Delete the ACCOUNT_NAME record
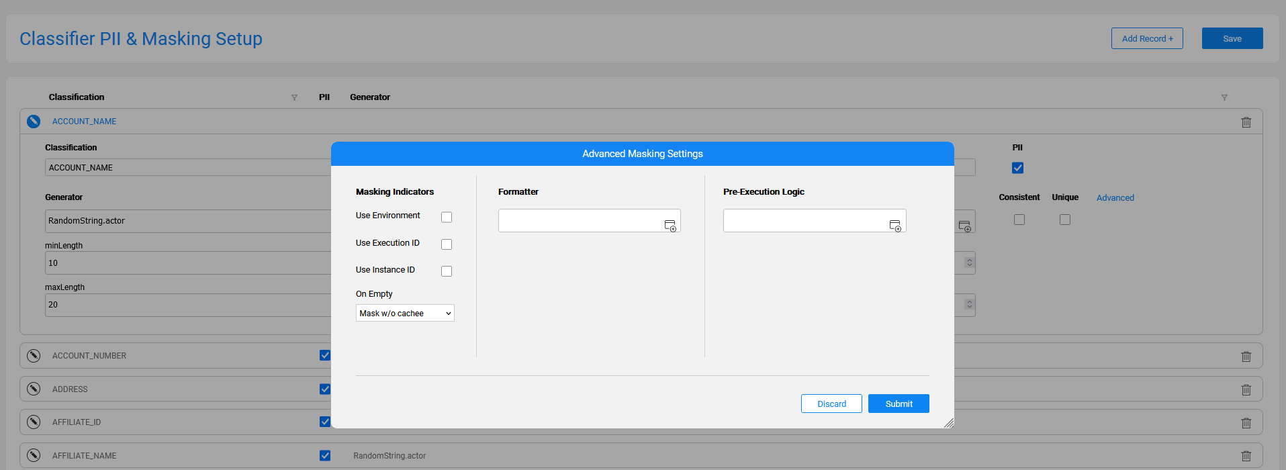The image size is (1286, 470). click(1246, 122)
